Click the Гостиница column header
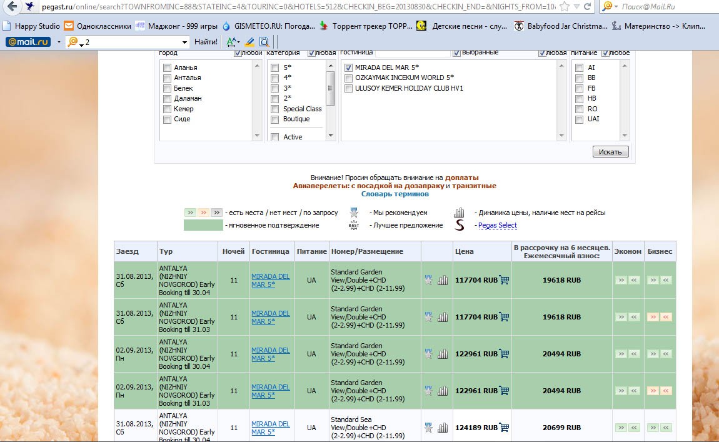Viewport: 719px width, 442px height. (271, 251)
